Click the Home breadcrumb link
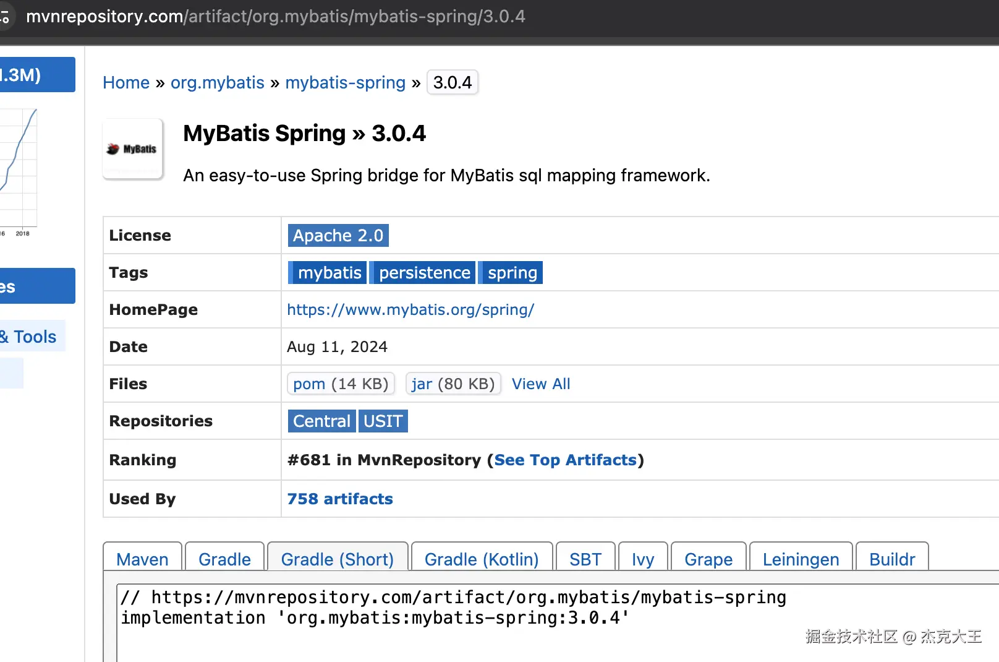Image resolution: width=999 pixels, height=662 pixels. 126,82
